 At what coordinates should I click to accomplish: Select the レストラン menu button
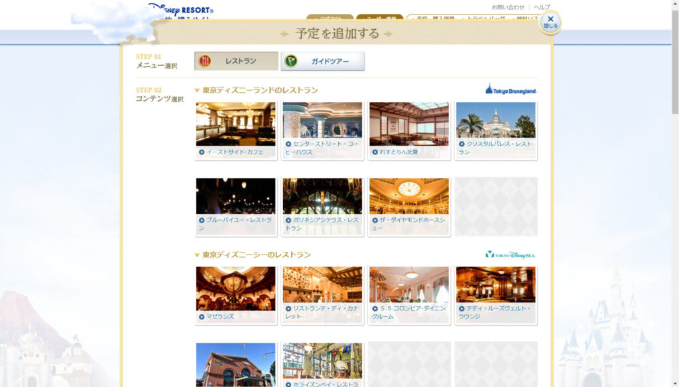(236, 61)
